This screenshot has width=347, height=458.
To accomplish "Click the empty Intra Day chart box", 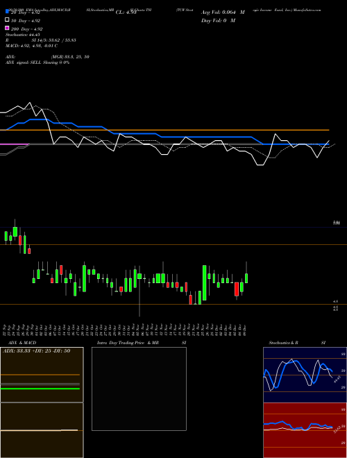I will (139, 389).
